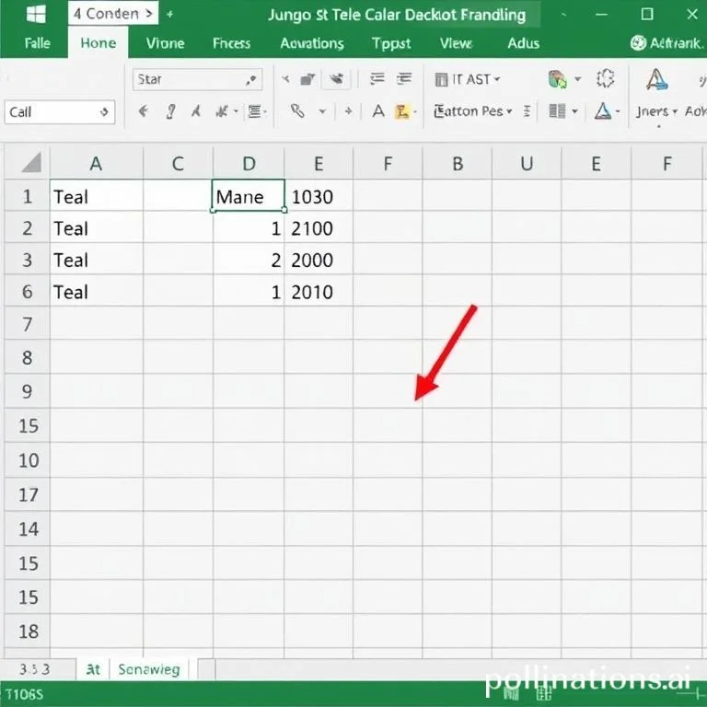Select the column D header
707x707 pixels.
[x=249, y=164]
